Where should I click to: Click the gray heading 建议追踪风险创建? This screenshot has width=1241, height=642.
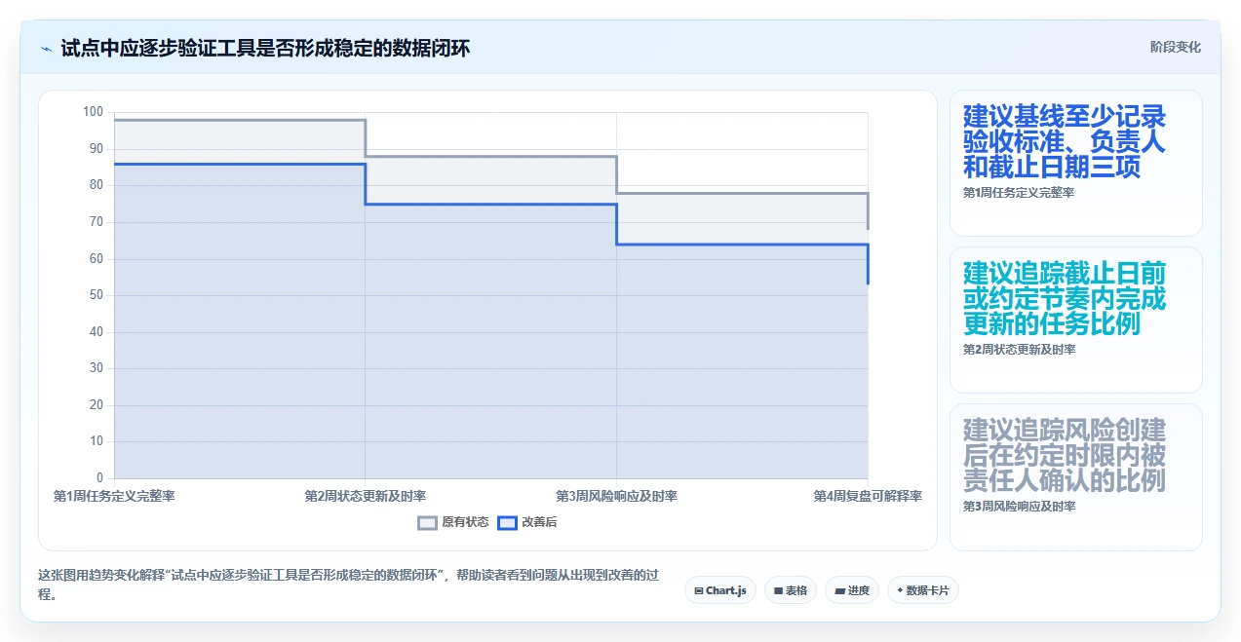tap(1065, 456)
